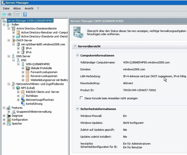Click the NPS (Lokal) globe icon
Image resolution: width=187 pixels, height=155 pixels.
click(x=18, y=88)
